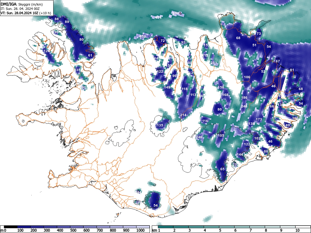
Task: Click the value 92 on the north coast
Action: pos(183,42)
